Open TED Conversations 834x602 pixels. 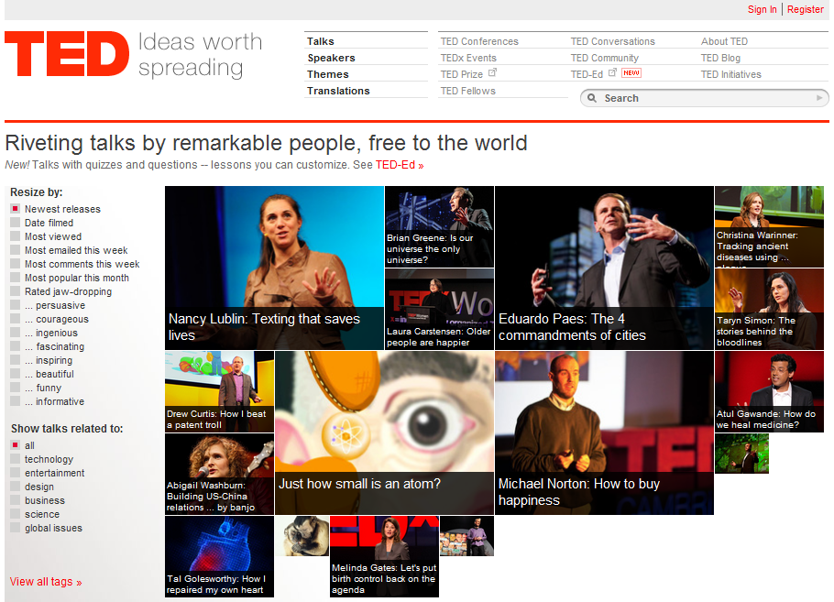coord(613,41)
